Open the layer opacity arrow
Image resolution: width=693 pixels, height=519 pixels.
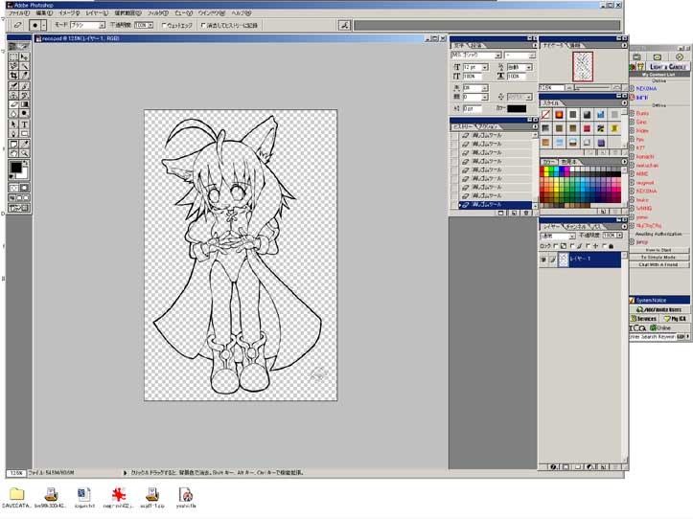[x=619, y=236]
